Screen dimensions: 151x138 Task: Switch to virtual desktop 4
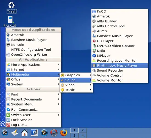(83, 136)
